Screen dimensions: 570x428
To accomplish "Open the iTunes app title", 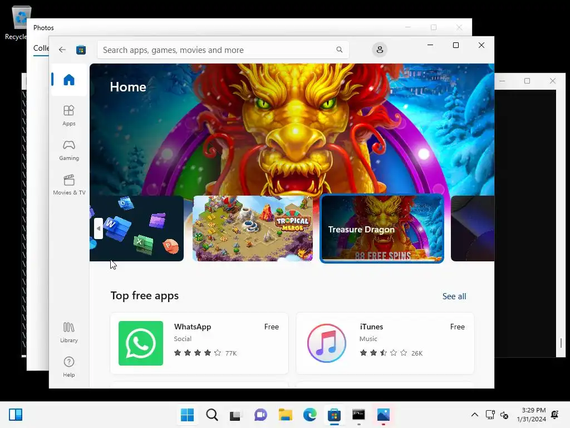I will [371, 327].
